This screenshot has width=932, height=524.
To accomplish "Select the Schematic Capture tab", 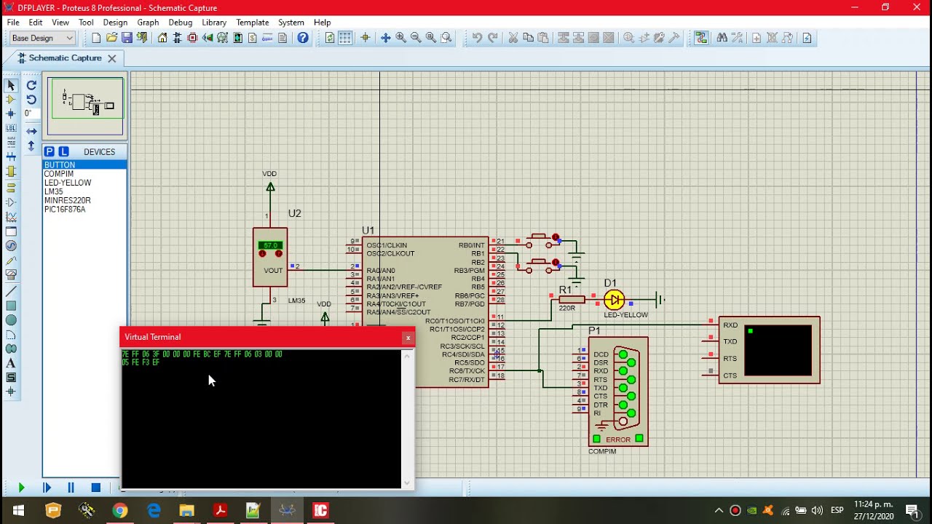I will pyautogui.click(x=65, y=58).
